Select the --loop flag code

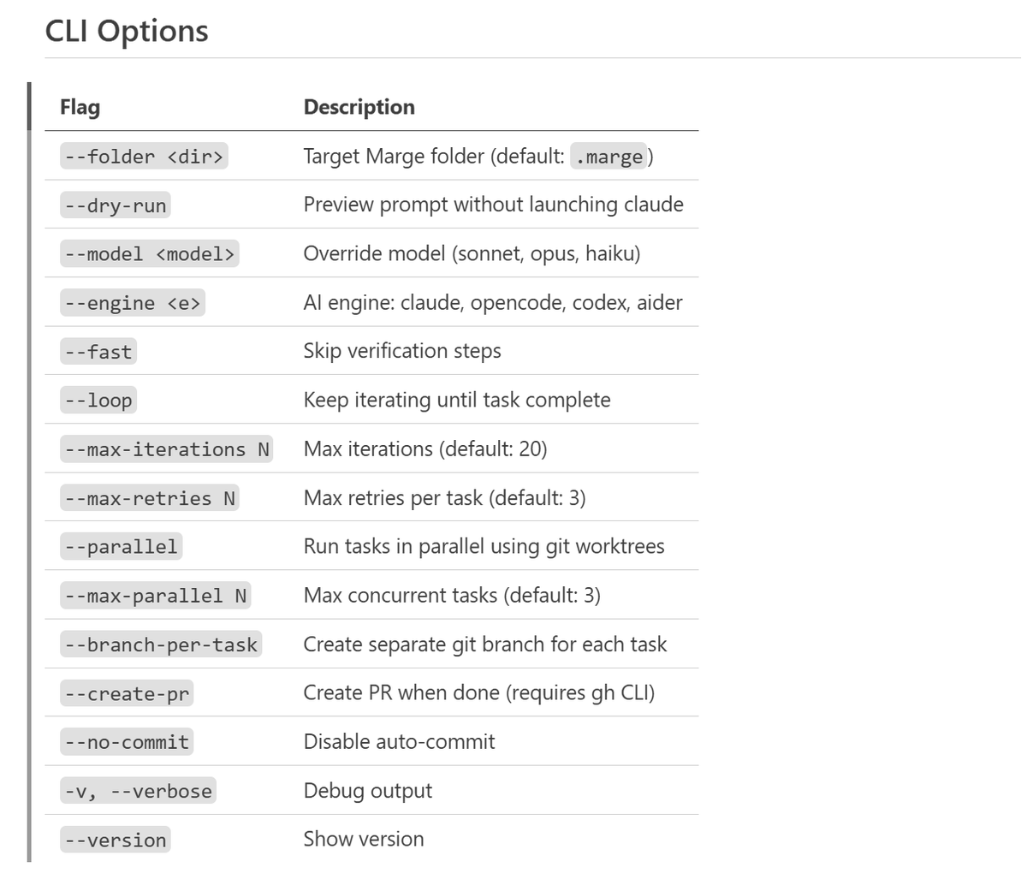(98, 401)
